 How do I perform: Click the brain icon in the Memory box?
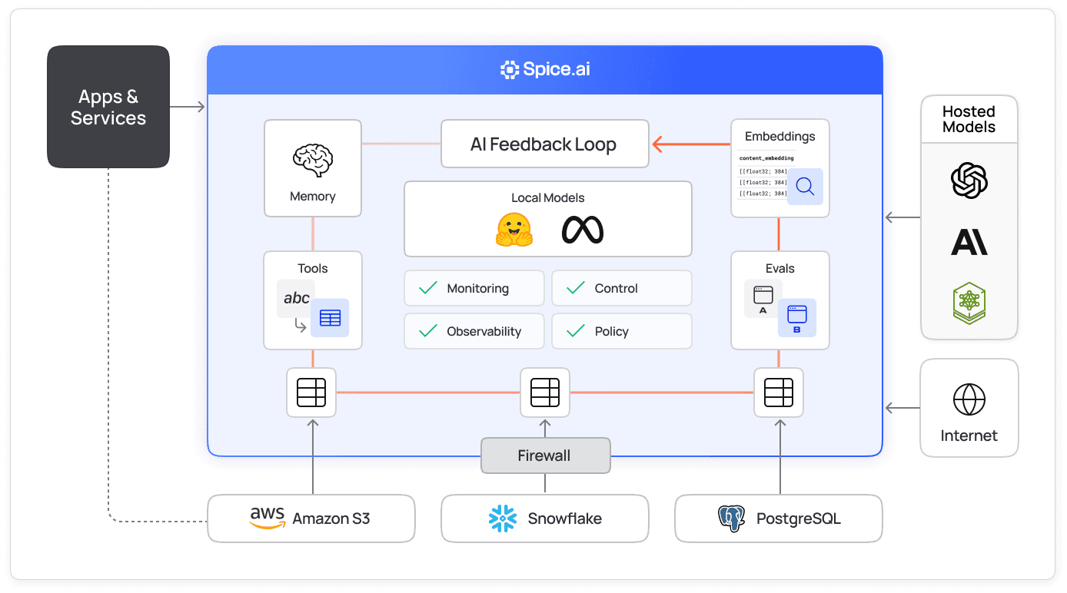tap(312, 159)
